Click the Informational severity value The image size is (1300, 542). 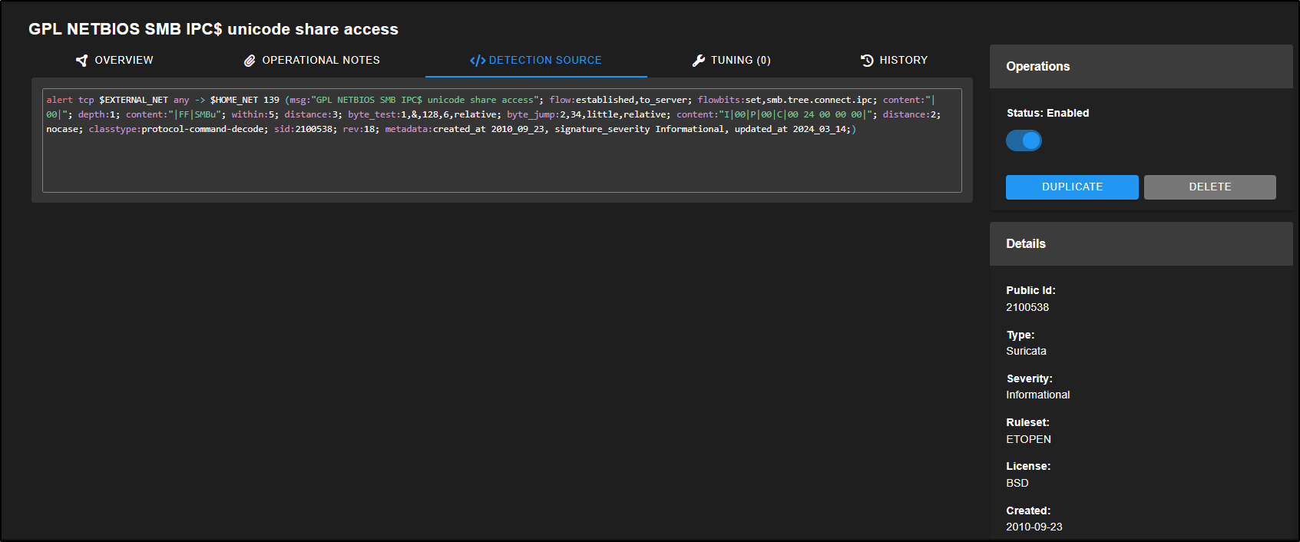tap(1037, 395)
